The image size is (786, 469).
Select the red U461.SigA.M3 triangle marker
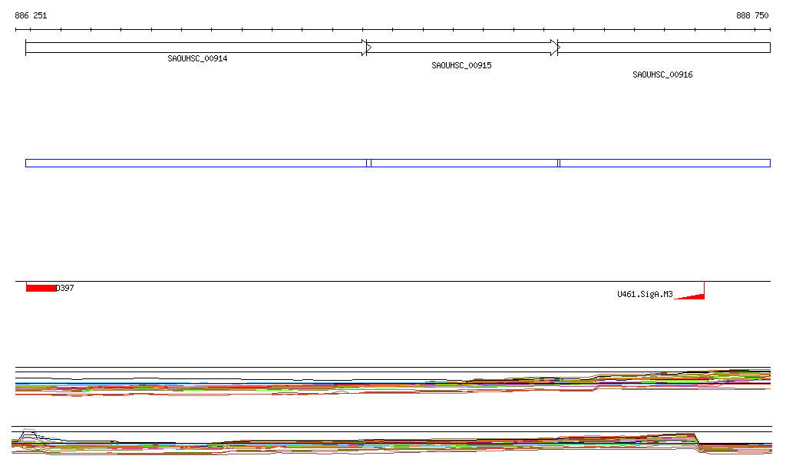(695, 296)
